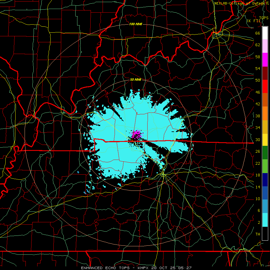Click the '6' legend value

(x=259, y=211)
